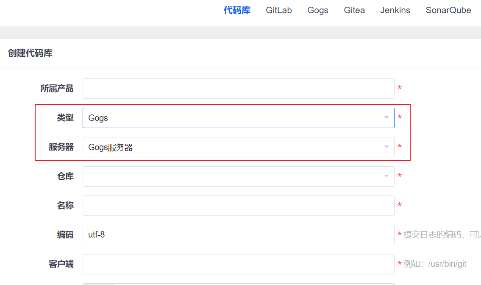Click the hint text 例如：/usr/bin/git
This screenshot has width=481, height=285.
(x=435, y=264)
